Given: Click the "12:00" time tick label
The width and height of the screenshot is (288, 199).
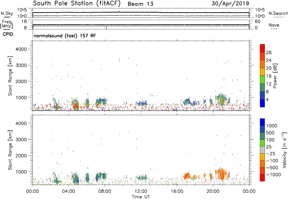Looking at the screenshot, I should pyautogui.click(x=141, y=191).
